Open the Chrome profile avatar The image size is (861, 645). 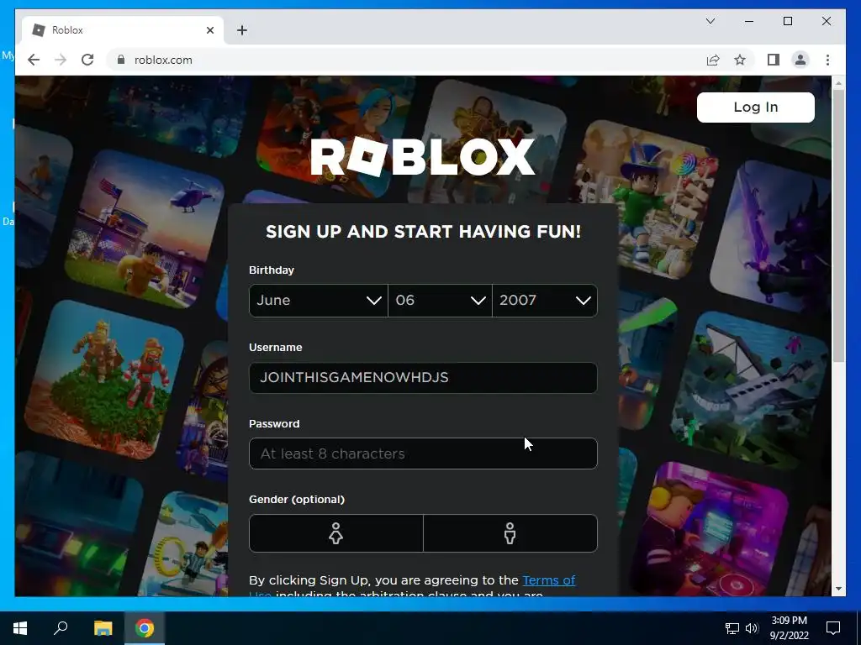pos(800,60)
